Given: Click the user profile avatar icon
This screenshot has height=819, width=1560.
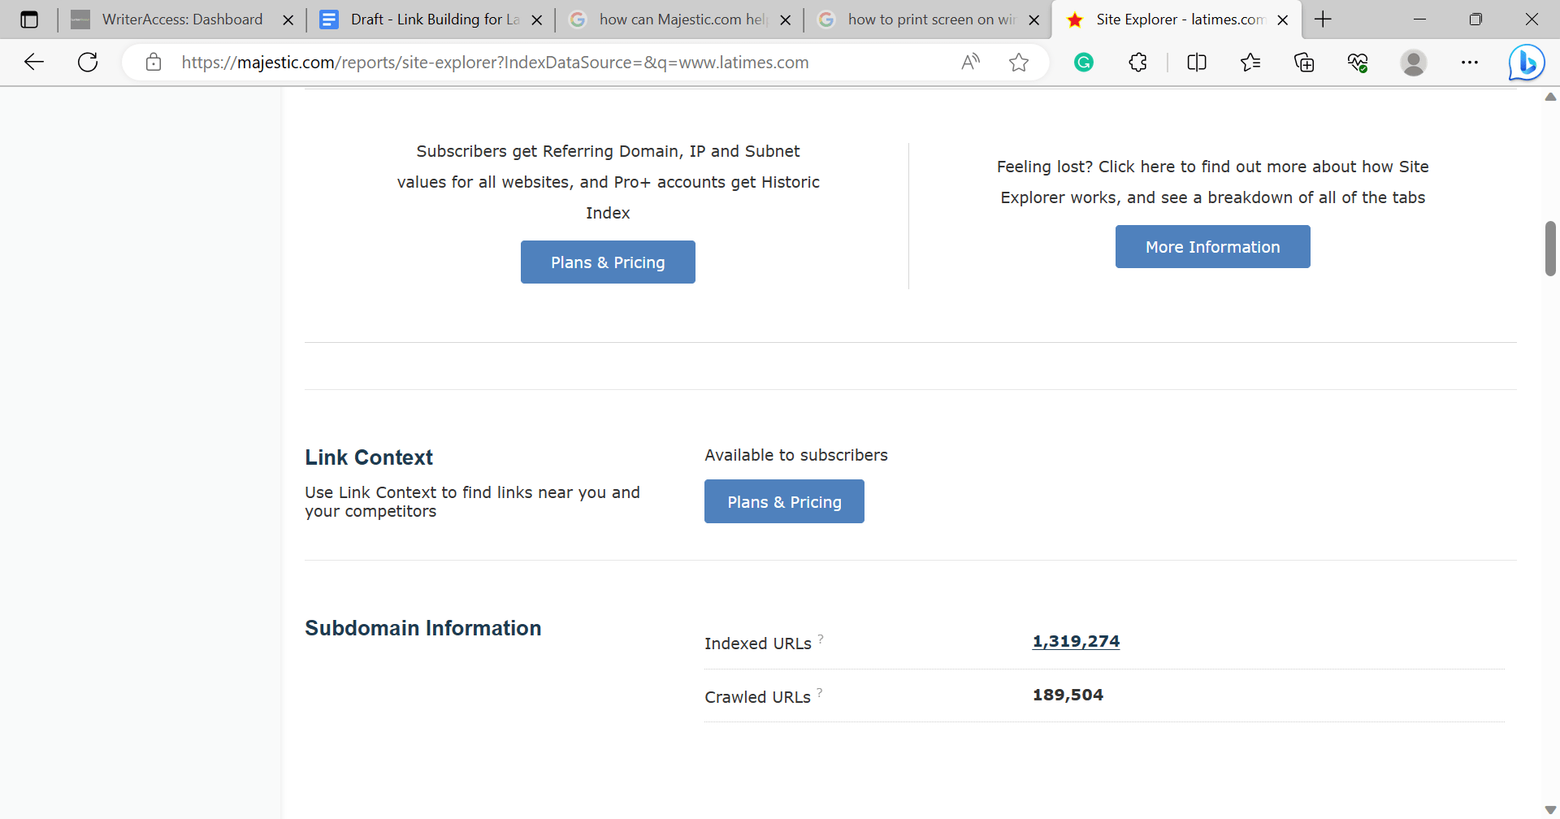Looking at the screenshot, I should point(1413,62).
